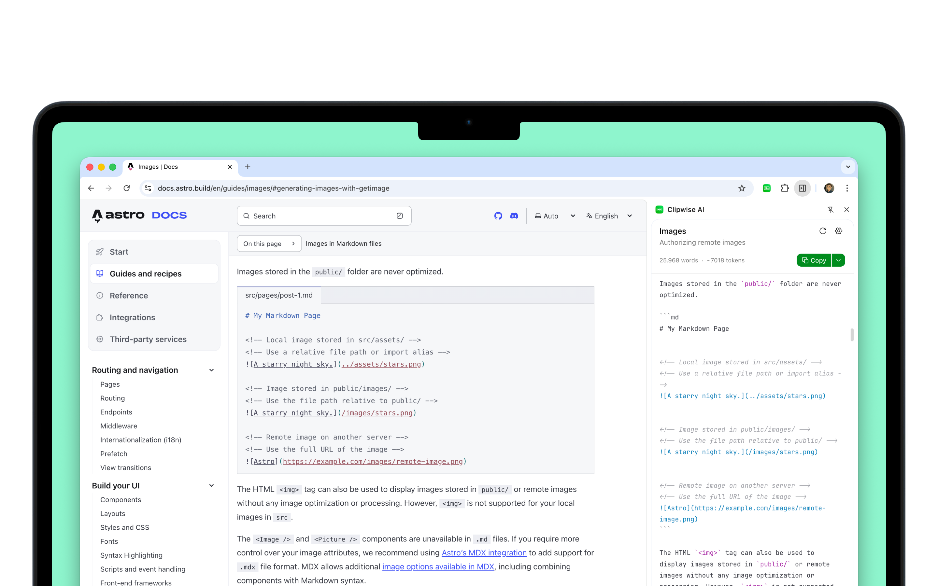Open Clipwise AI settings gear
Screen dimensions: 938x586
coord(839,230)
